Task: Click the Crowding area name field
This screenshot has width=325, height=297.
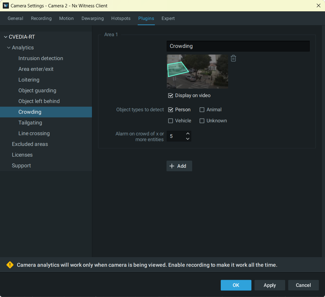Action: click(238, 46)
